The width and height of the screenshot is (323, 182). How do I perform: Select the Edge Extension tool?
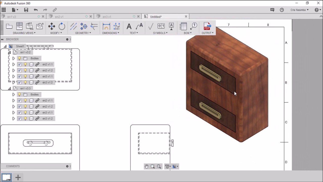coord(94,26)
